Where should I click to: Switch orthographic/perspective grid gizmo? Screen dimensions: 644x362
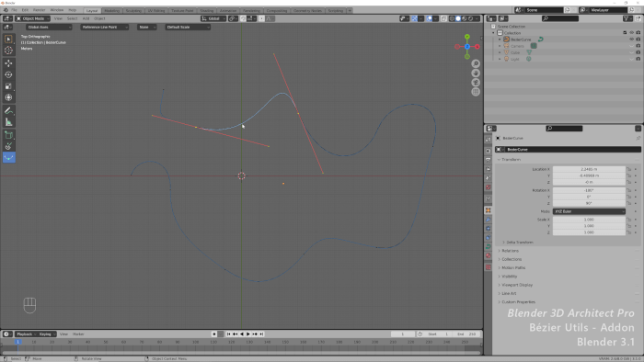pyautogui.click(x=476, y=92)
